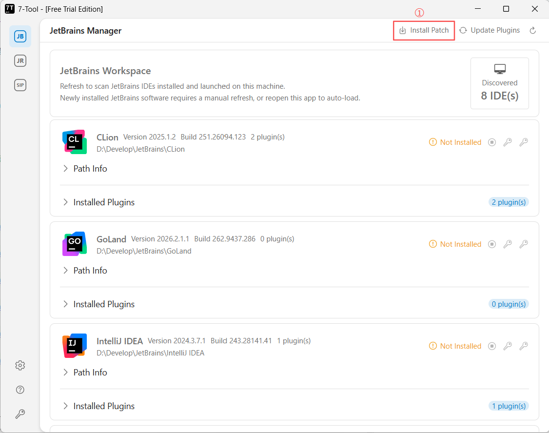Click IntelliJ IDEA's Not Installed status
This screenshot has height=433, width=549.
(455, 346)
